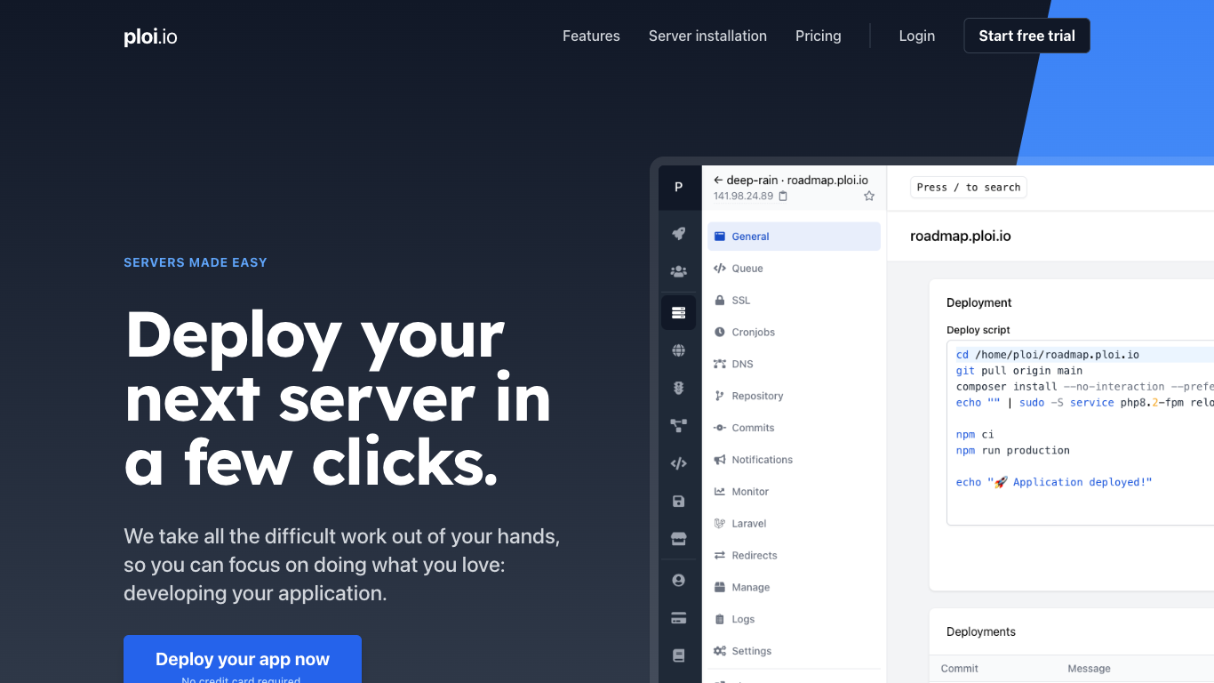
Task: Click the Application deployed echo line
Action: pos(1054,482)
